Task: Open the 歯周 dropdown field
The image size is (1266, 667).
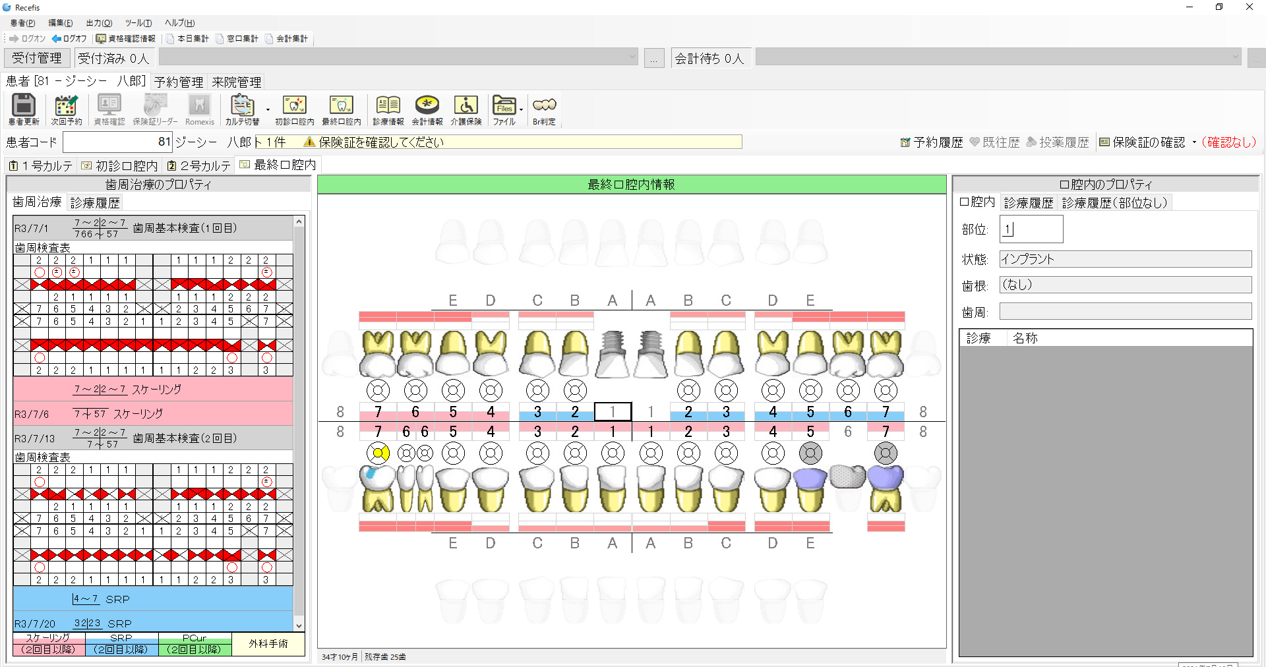Action: 1126,311
